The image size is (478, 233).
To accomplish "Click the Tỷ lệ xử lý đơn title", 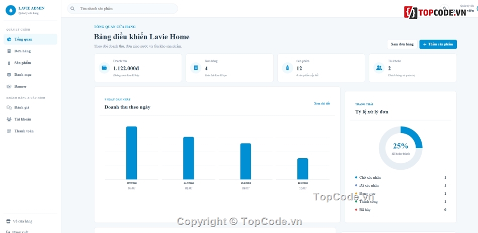I will tap(372, 111).
